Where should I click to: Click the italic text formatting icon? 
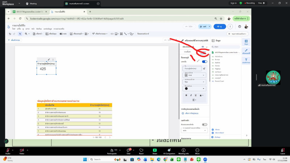[x=191, y=95]
